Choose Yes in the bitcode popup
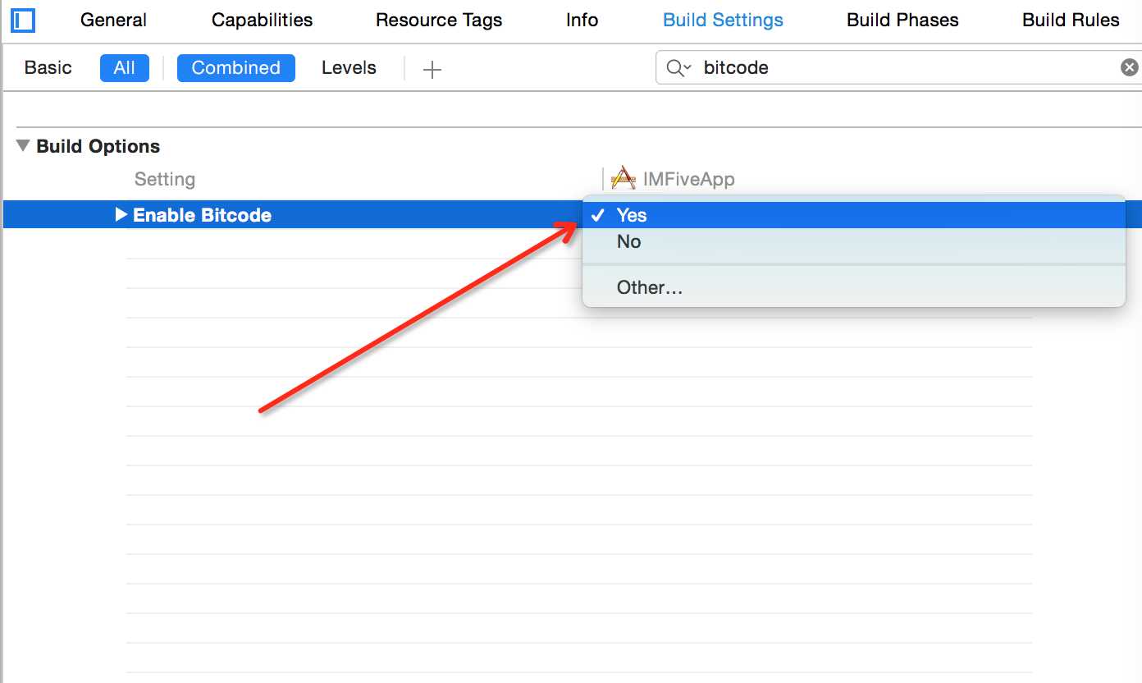Image resolution: width=1142 pixels, height=683 pixels. tap(853, 215)
